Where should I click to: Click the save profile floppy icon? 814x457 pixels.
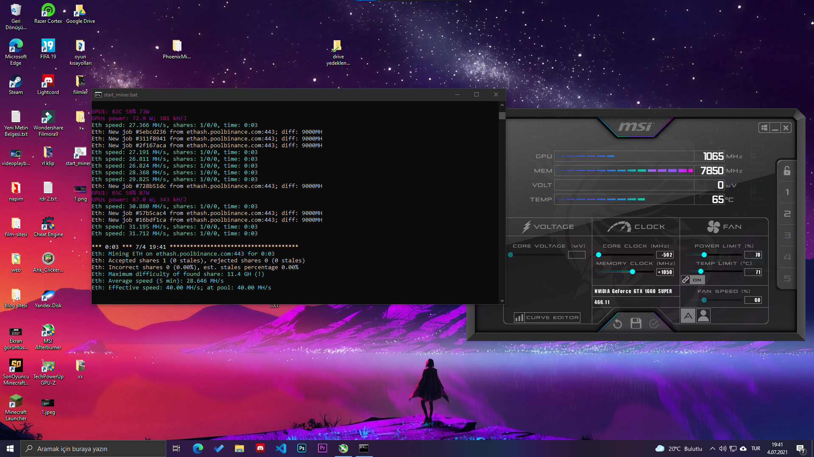pyautogui.click(x=636, y=324)
